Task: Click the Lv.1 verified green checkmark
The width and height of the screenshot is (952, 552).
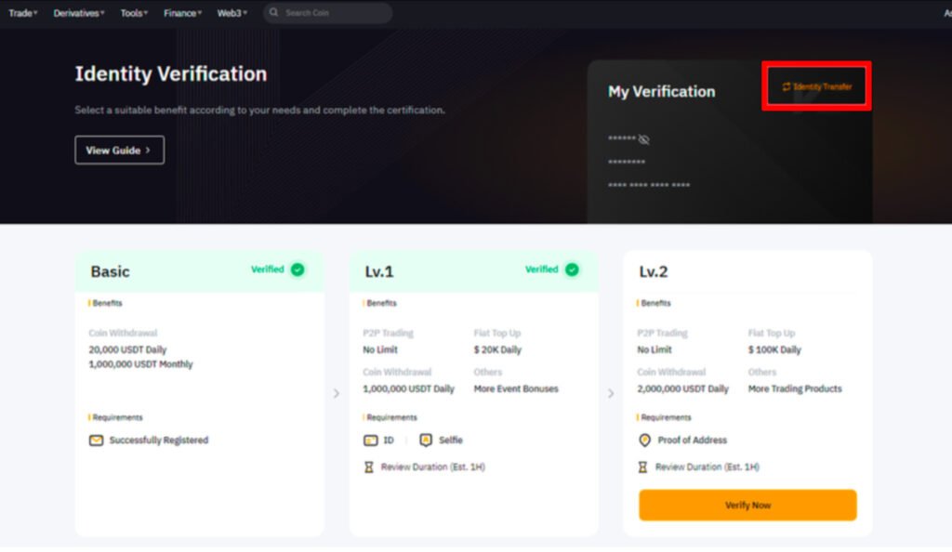Action: point(572,269)
